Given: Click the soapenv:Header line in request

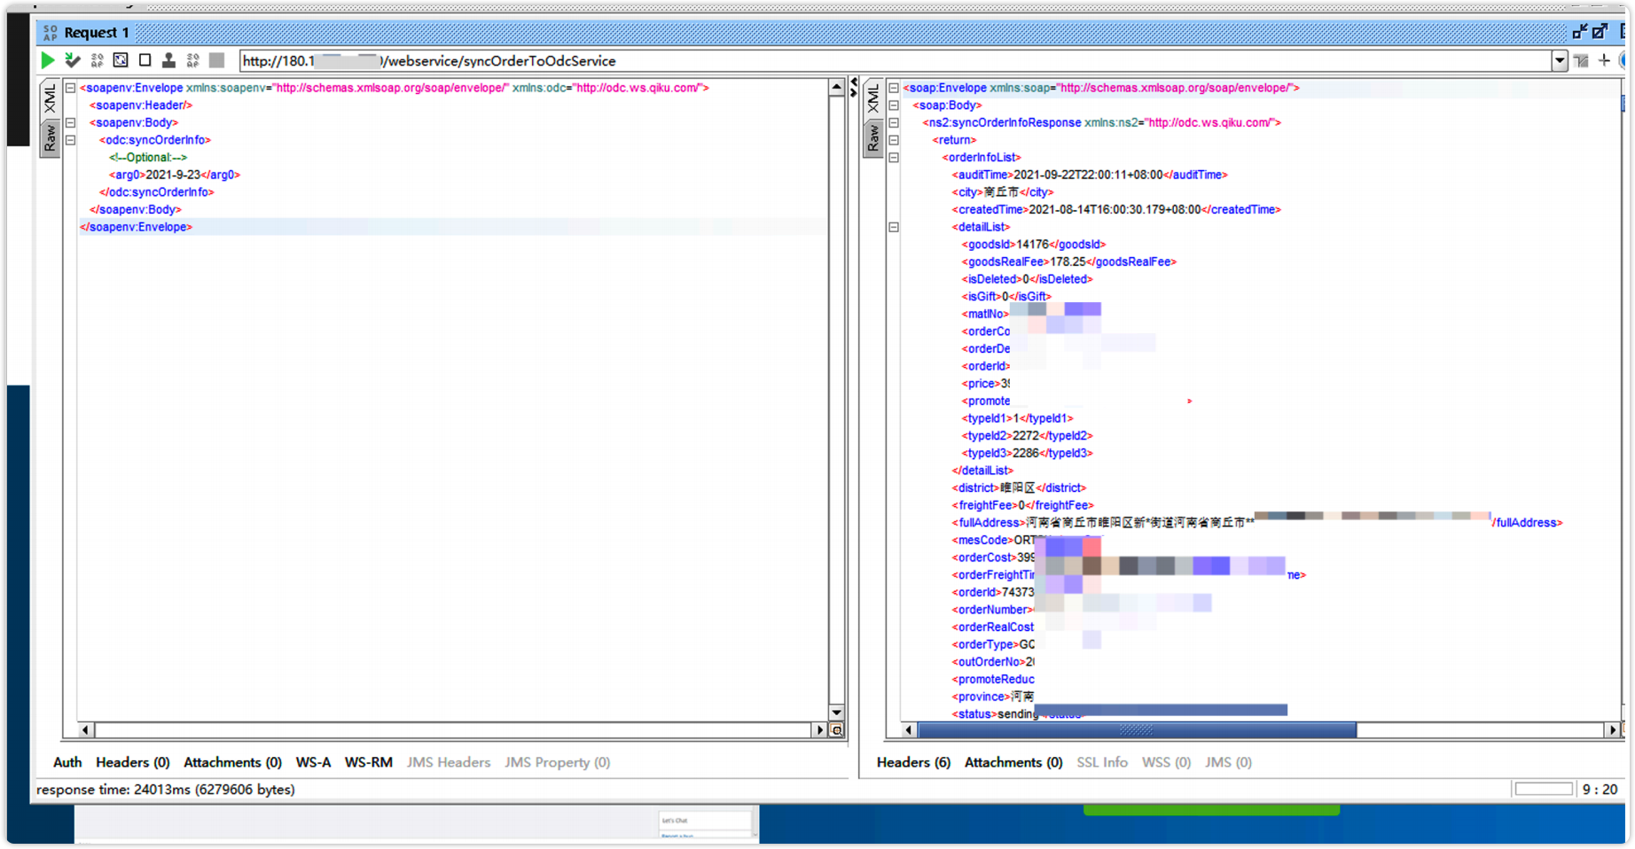Looking at the screenshot, I should 140,105.
